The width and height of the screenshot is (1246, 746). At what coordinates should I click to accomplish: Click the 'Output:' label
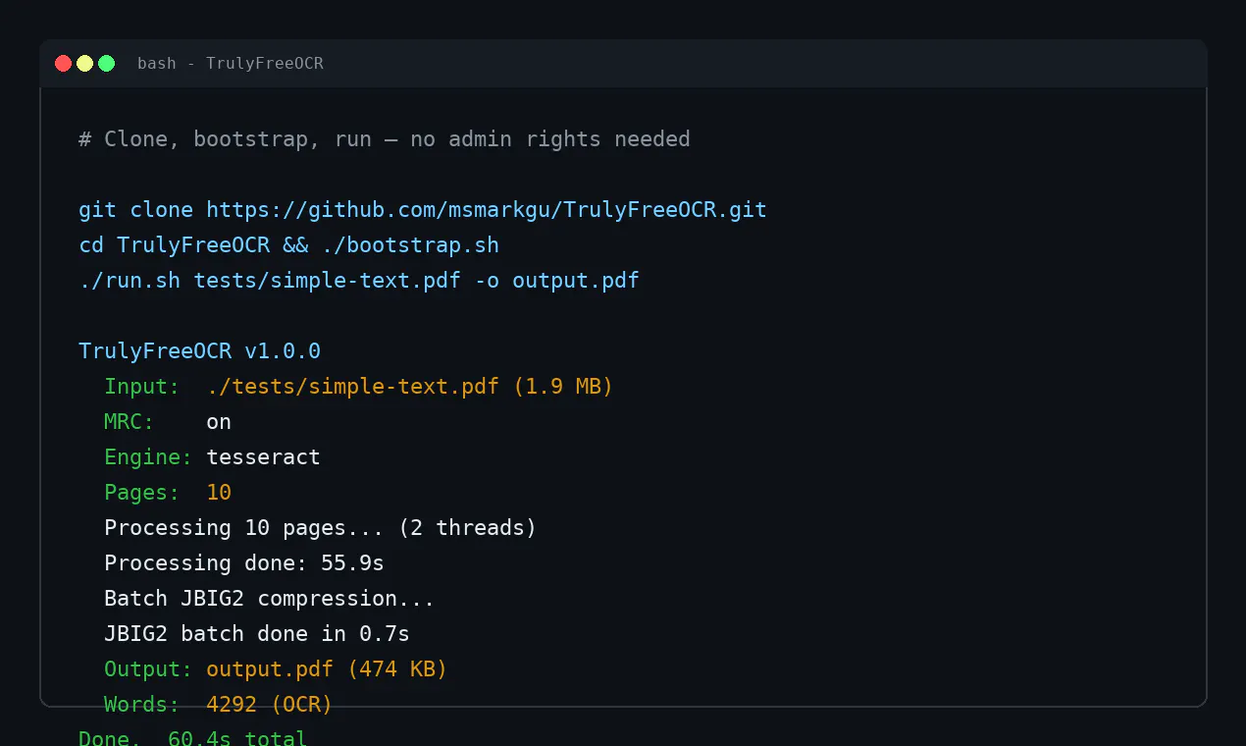[148, 669]
